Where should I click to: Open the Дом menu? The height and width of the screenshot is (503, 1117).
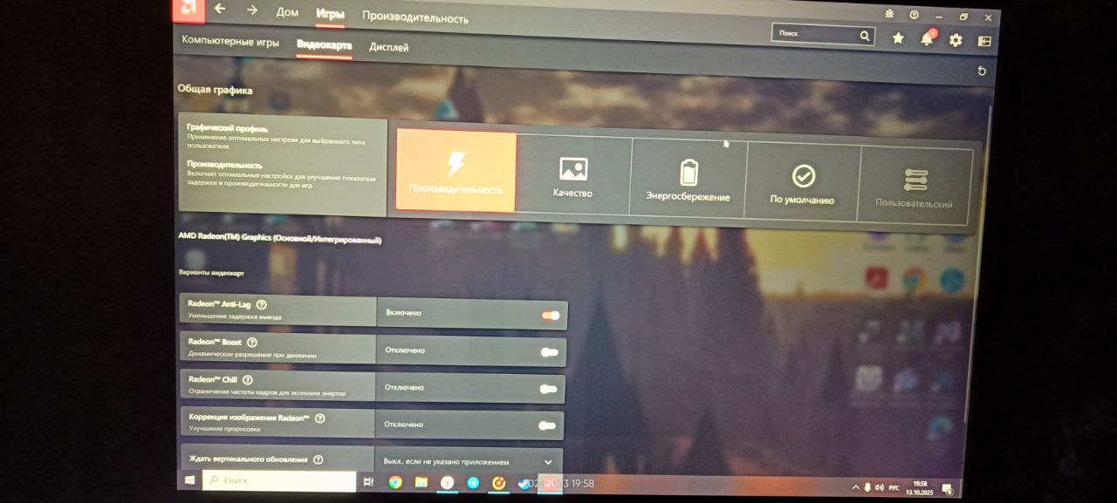pos(287,11)
